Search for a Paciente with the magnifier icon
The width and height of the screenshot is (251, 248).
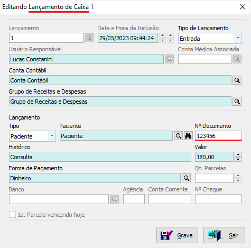[x=178, y=136]
